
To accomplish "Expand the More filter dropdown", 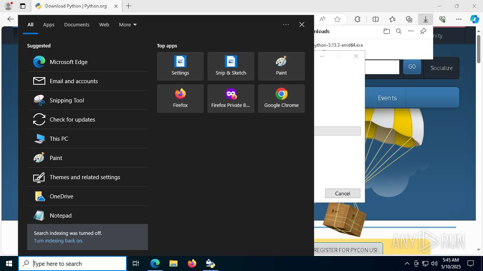I will [128, 24].
